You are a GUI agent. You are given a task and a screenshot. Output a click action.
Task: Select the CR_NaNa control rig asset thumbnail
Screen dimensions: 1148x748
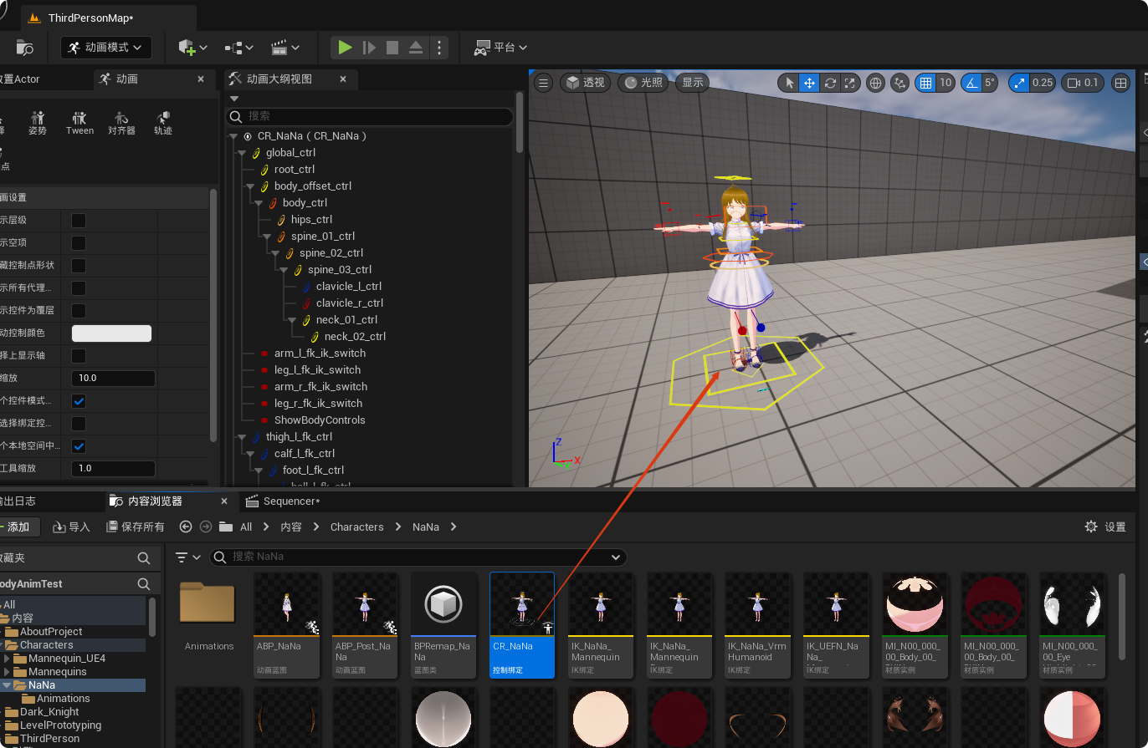point(522,625)
